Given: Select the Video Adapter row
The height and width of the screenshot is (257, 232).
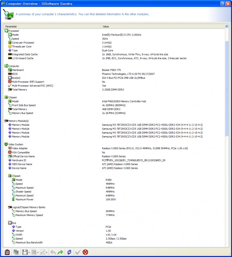Looking at the screenshot, I should coord(20,149).
